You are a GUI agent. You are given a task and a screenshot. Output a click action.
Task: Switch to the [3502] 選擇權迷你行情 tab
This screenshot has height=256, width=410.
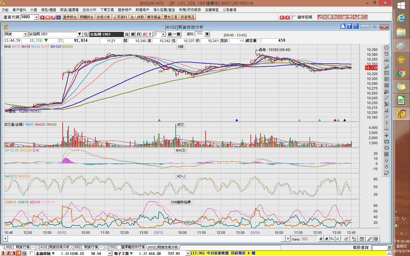[126, 247]
